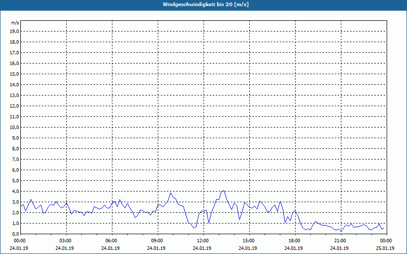Pick the '15,0' y-axis label
Image resolution: width=407 pixels, height=254 pixels.
click(x=14, y=74)
